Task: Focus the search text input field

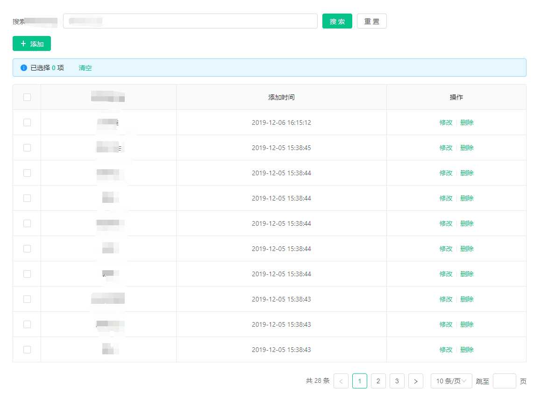Action: coord(190,21)
